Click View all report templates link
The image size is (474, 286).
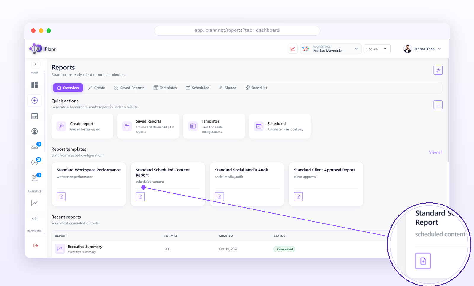(x=435, y=152)
